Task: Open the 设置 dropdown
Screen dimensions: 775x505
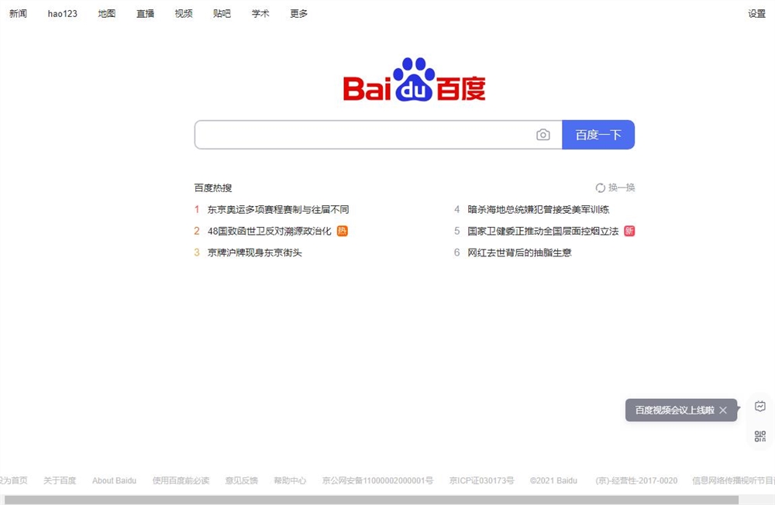Action: [756, 14]
